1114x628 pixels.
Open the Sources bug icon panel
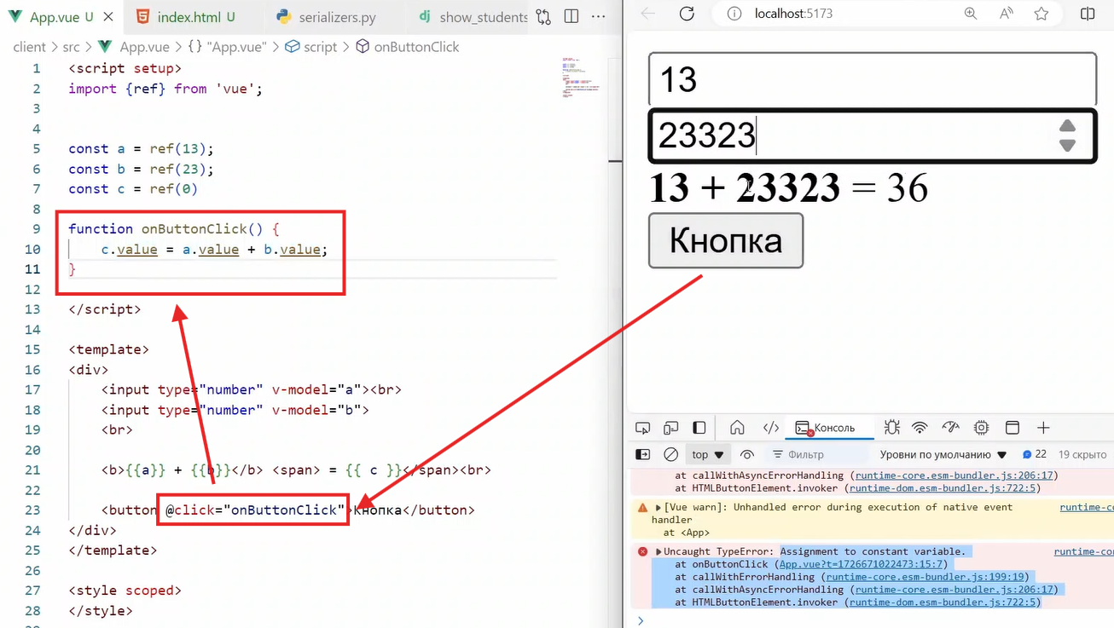click(x=892, y=428)
